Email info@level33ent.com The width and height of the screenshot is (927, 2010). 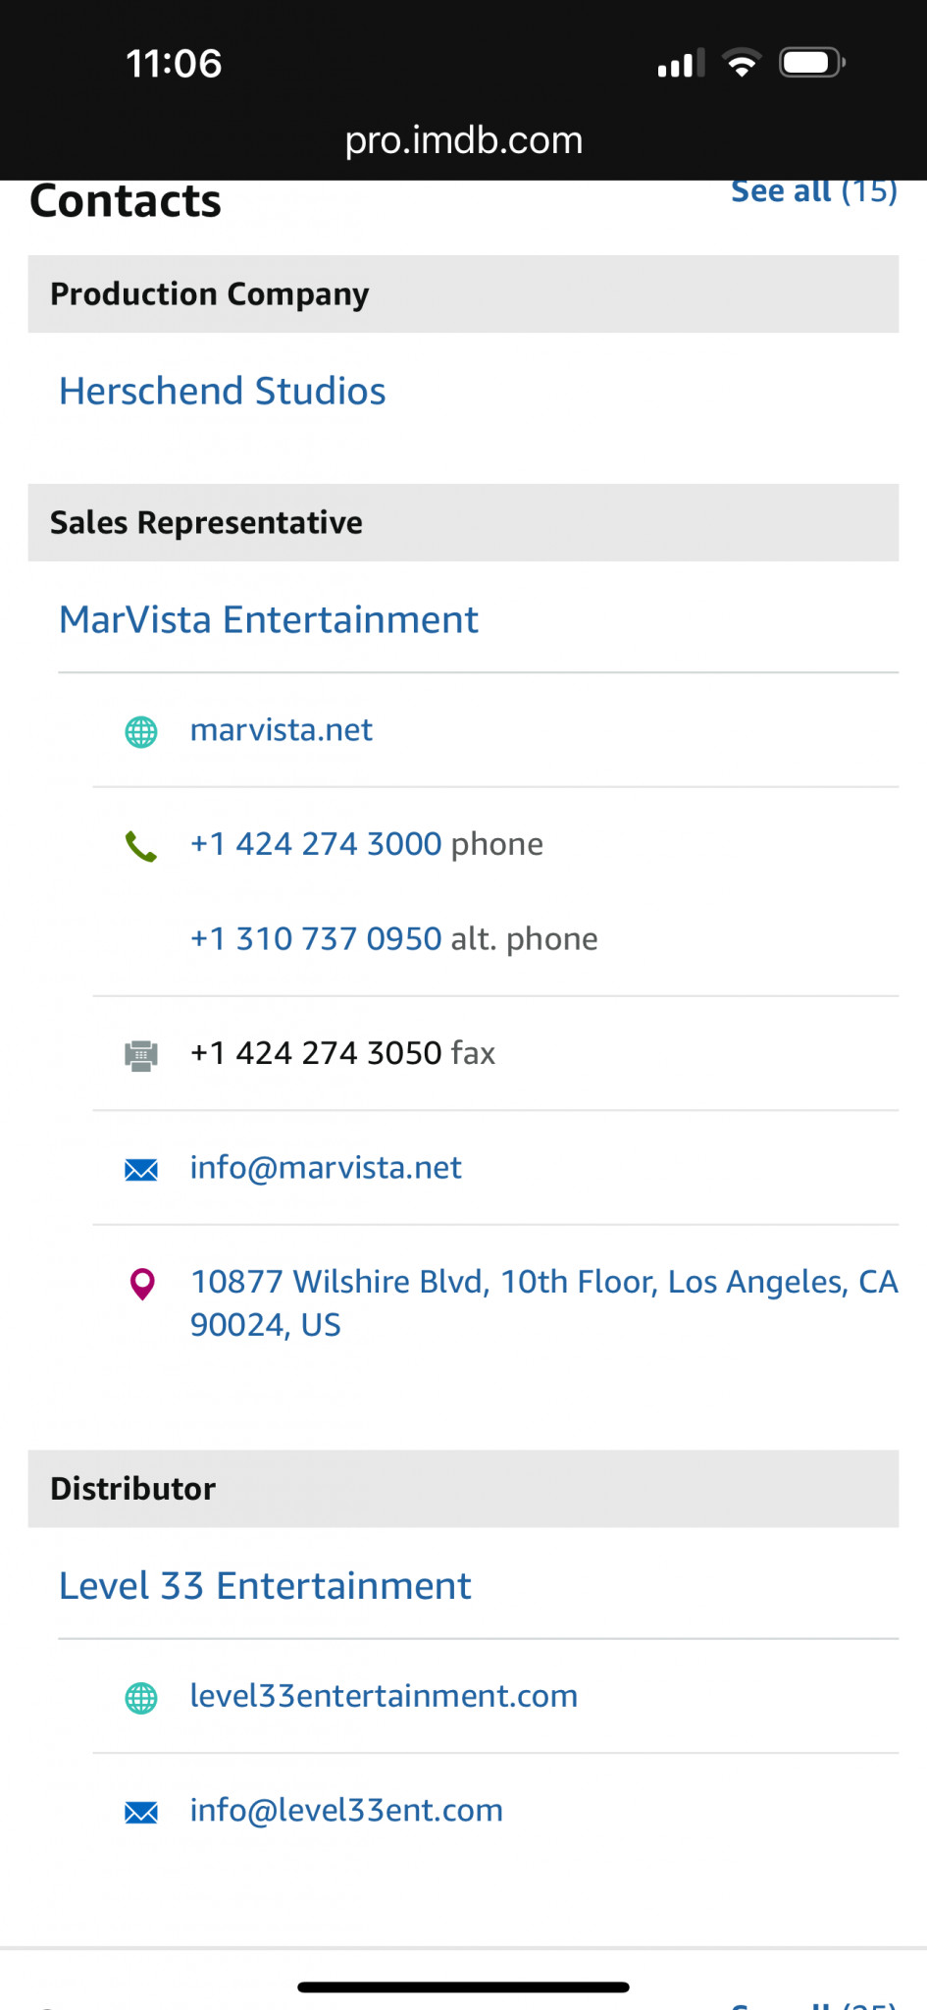pos(346,1810)
